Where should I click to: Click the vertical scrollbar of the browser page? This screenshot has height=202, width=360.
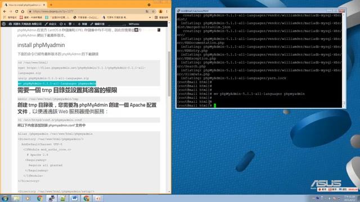[169, 74]
